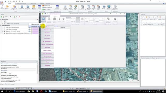Open Документы section in dialog sidebar
This screenshot has width=166, height=93.
click(x=47, y=33)
